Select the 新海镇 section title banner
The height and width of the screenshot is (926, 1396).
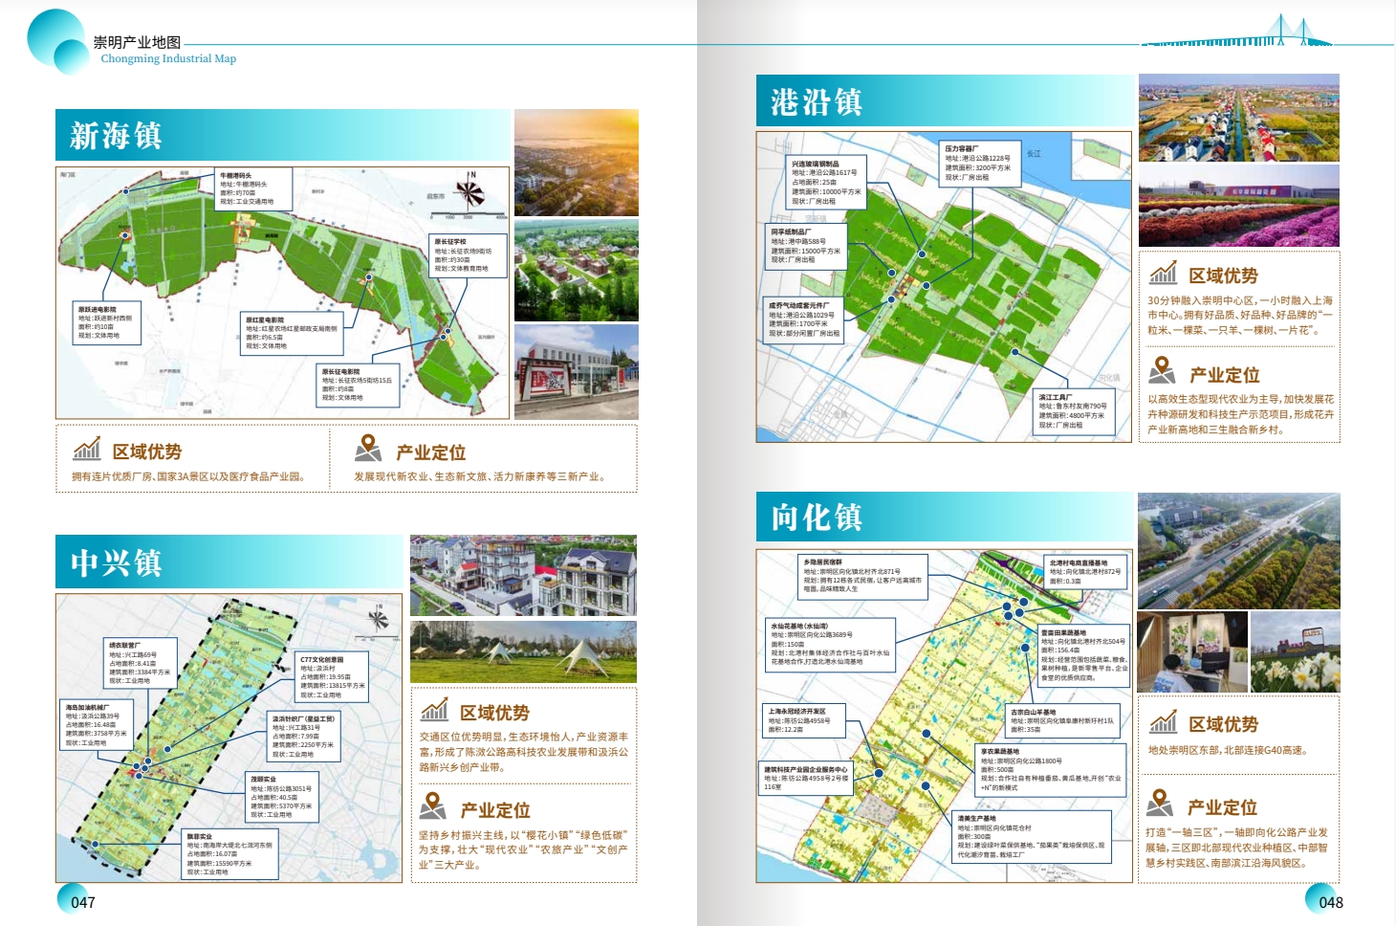(283, 135)
